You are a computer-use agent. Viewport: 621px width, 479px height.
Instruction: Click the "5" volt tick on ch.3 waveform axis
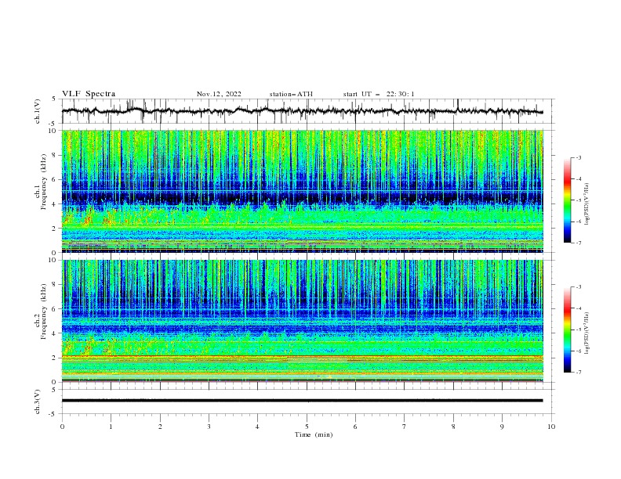point(55,390)
